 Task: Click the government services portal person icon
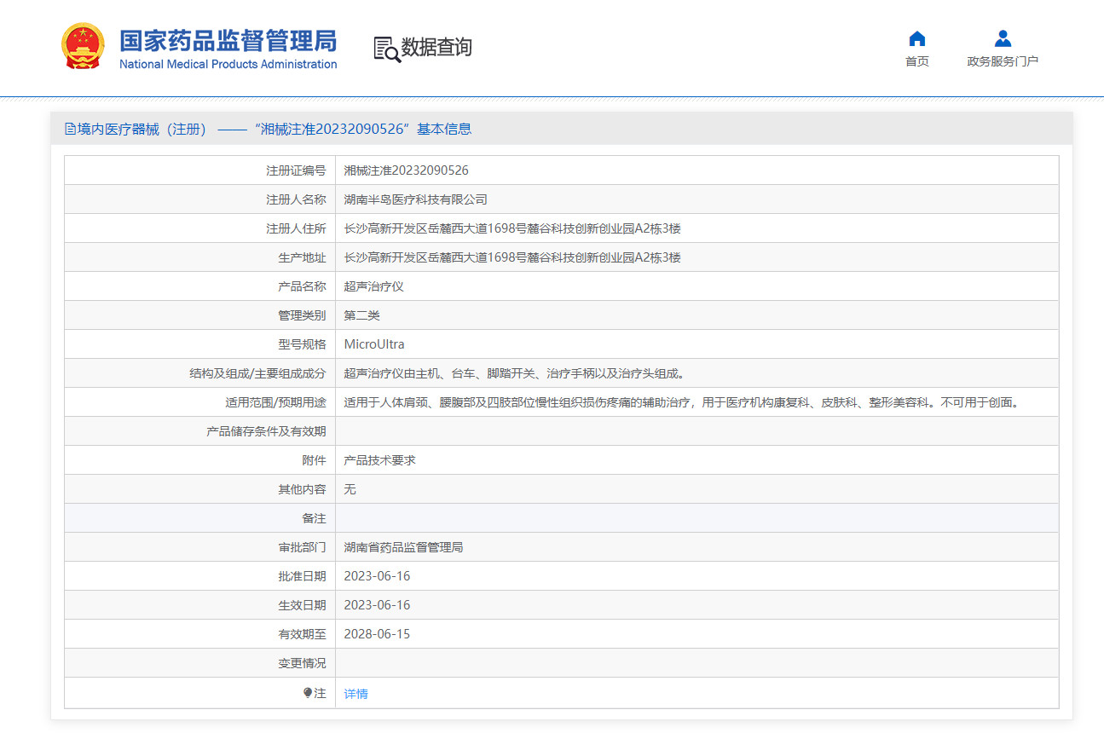1003,38
